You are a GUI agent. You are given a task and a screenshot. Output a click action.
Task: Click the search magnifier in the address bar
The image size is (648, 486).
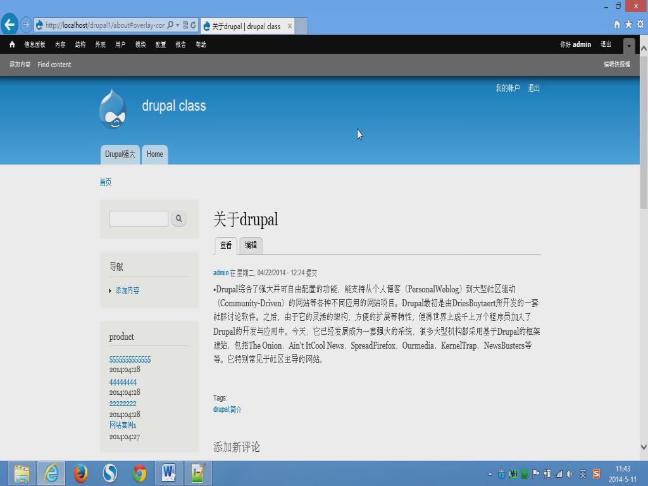click(x=170, y=25)
